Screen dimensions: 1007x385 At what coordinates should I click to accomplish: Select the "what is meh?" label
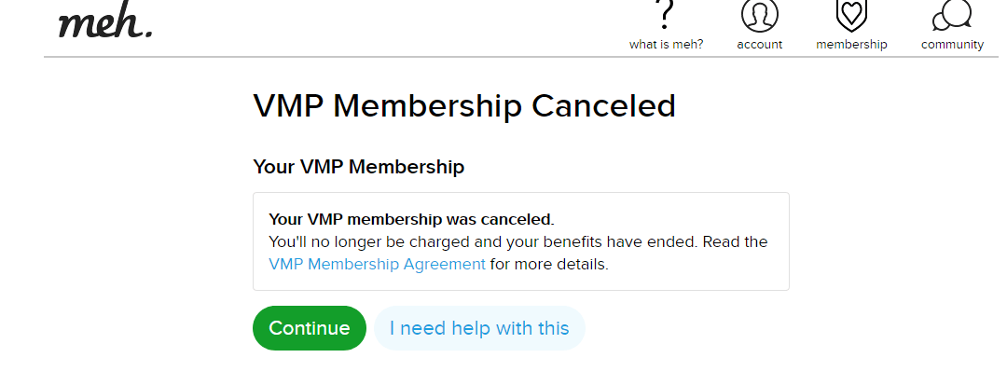pyautogui.click(x=666, y=44)
